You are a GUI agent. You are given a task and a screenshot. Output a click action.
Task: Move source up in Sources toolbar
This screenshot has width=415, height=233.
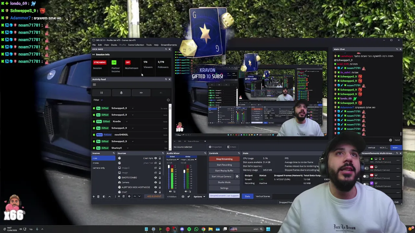tap(135, 196)
